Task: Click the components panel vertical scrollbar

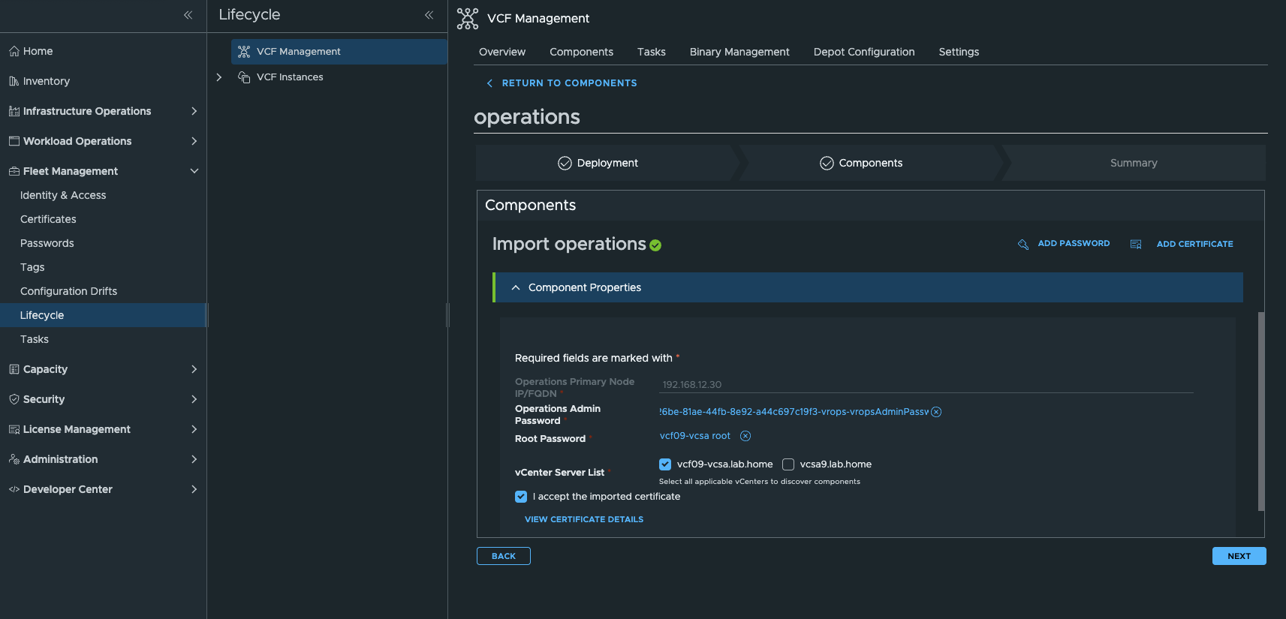Action: (1260, 411)
